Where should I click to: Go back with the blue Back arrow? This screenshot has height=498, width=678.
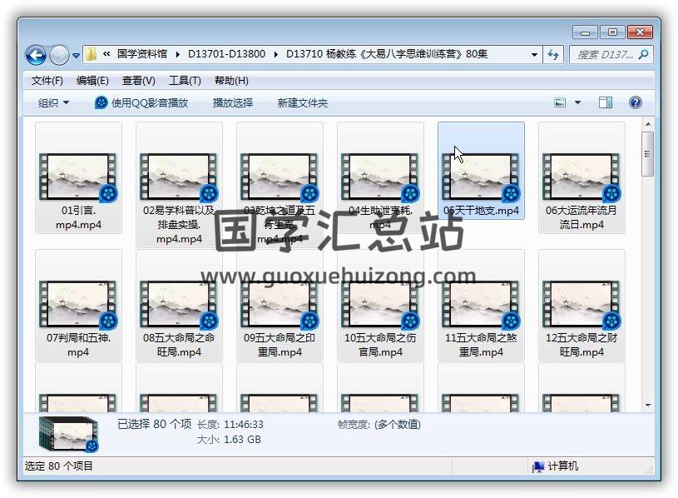click(x=36, y=55)
